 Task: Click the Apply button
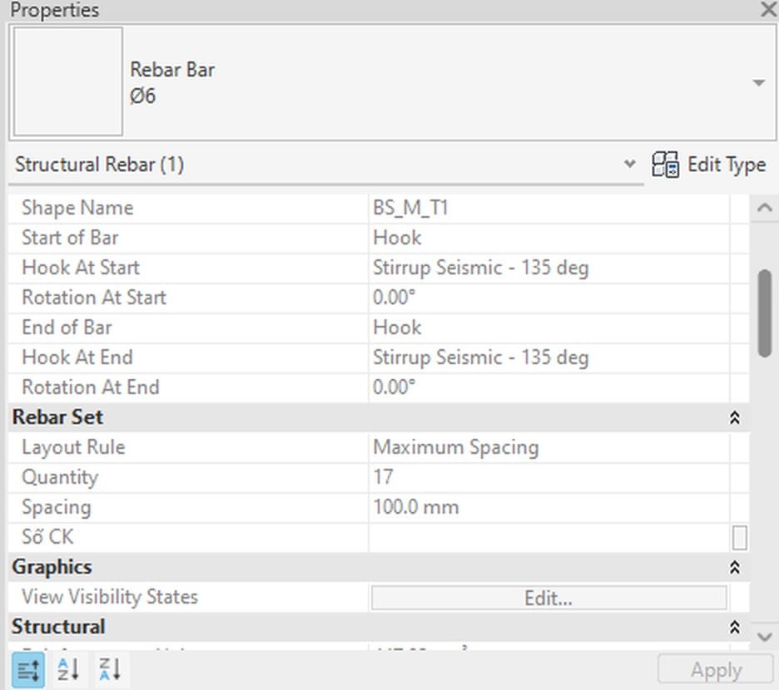click(716, 669)
